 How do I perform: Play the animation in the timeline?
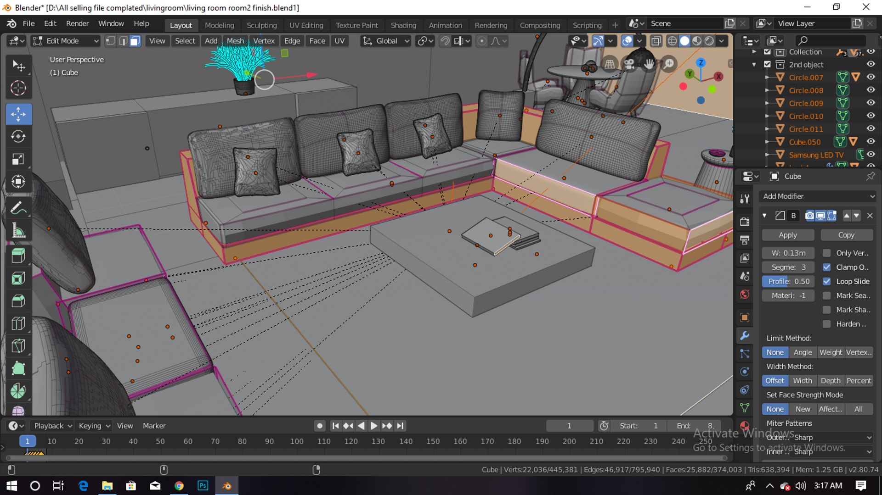[374, 426]
